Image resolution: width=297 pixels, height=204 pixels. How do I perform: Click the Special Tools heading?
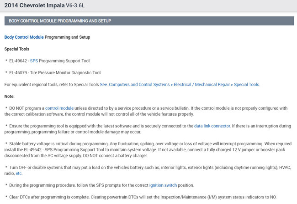coord(17,49)
